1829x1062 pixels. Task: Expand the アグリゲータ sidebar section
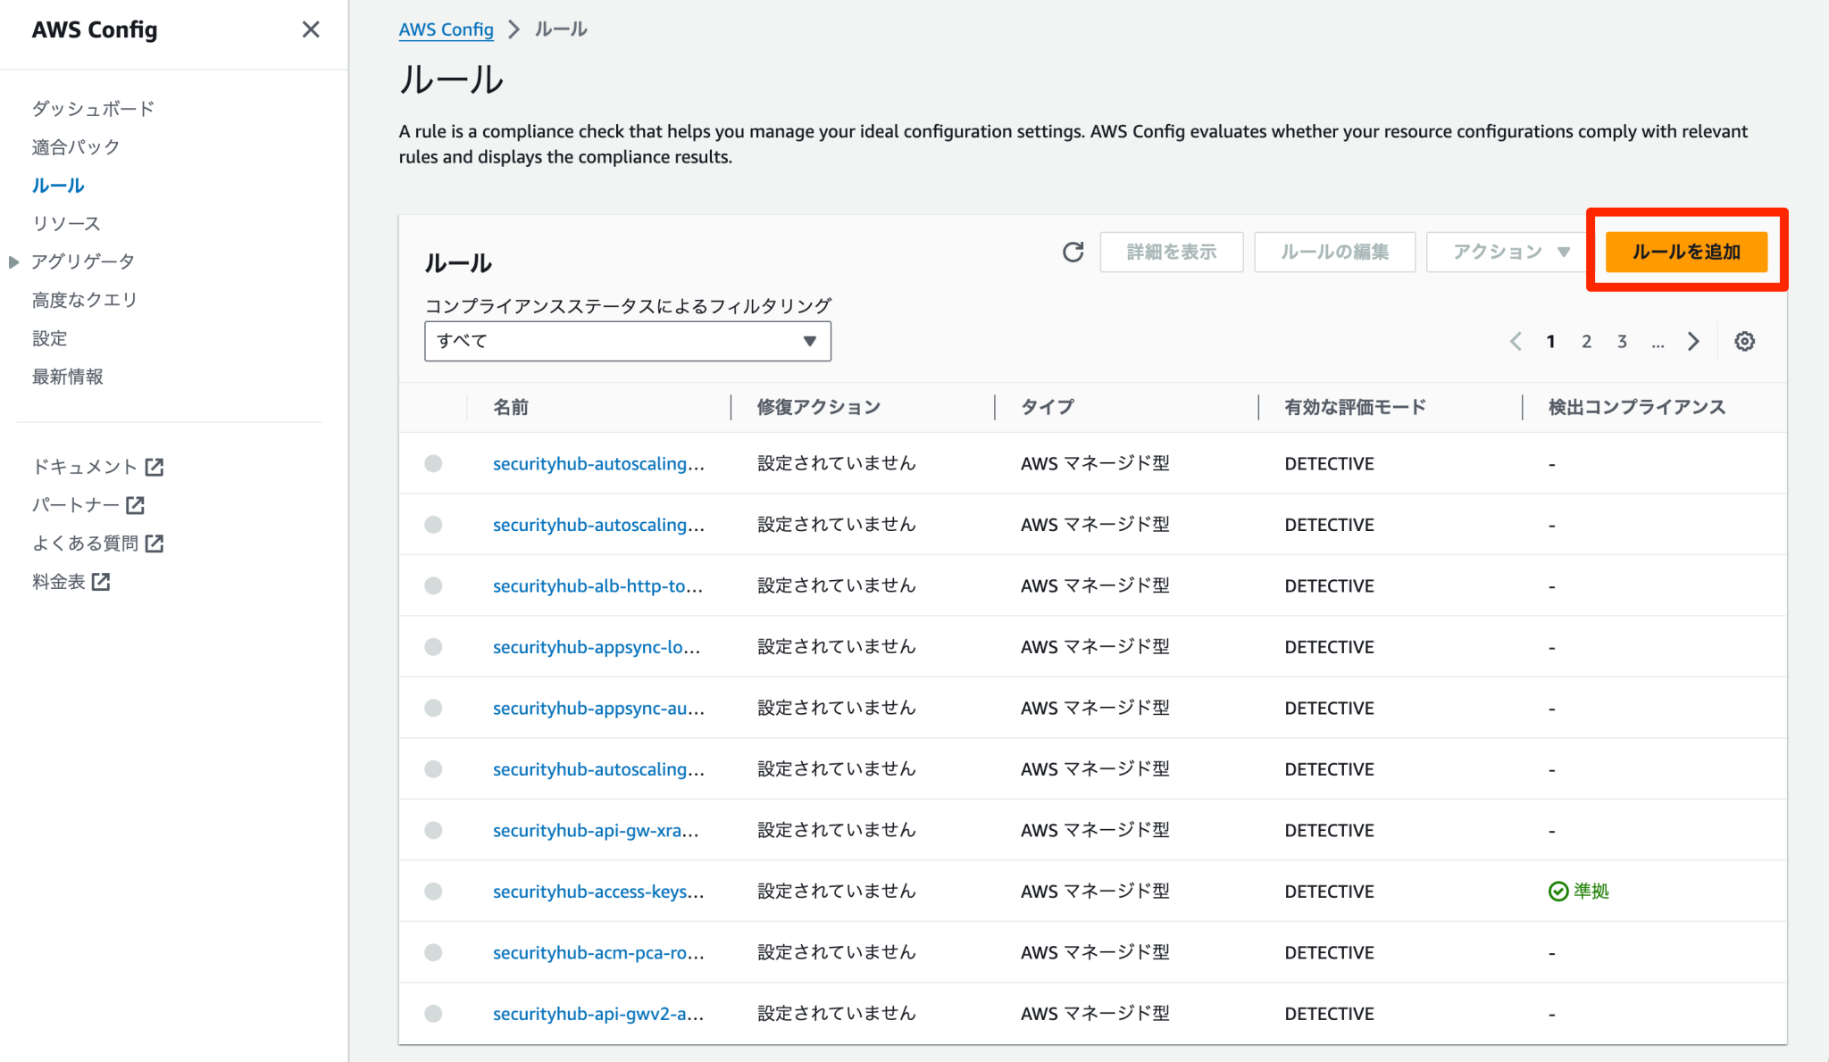[13, 261]
